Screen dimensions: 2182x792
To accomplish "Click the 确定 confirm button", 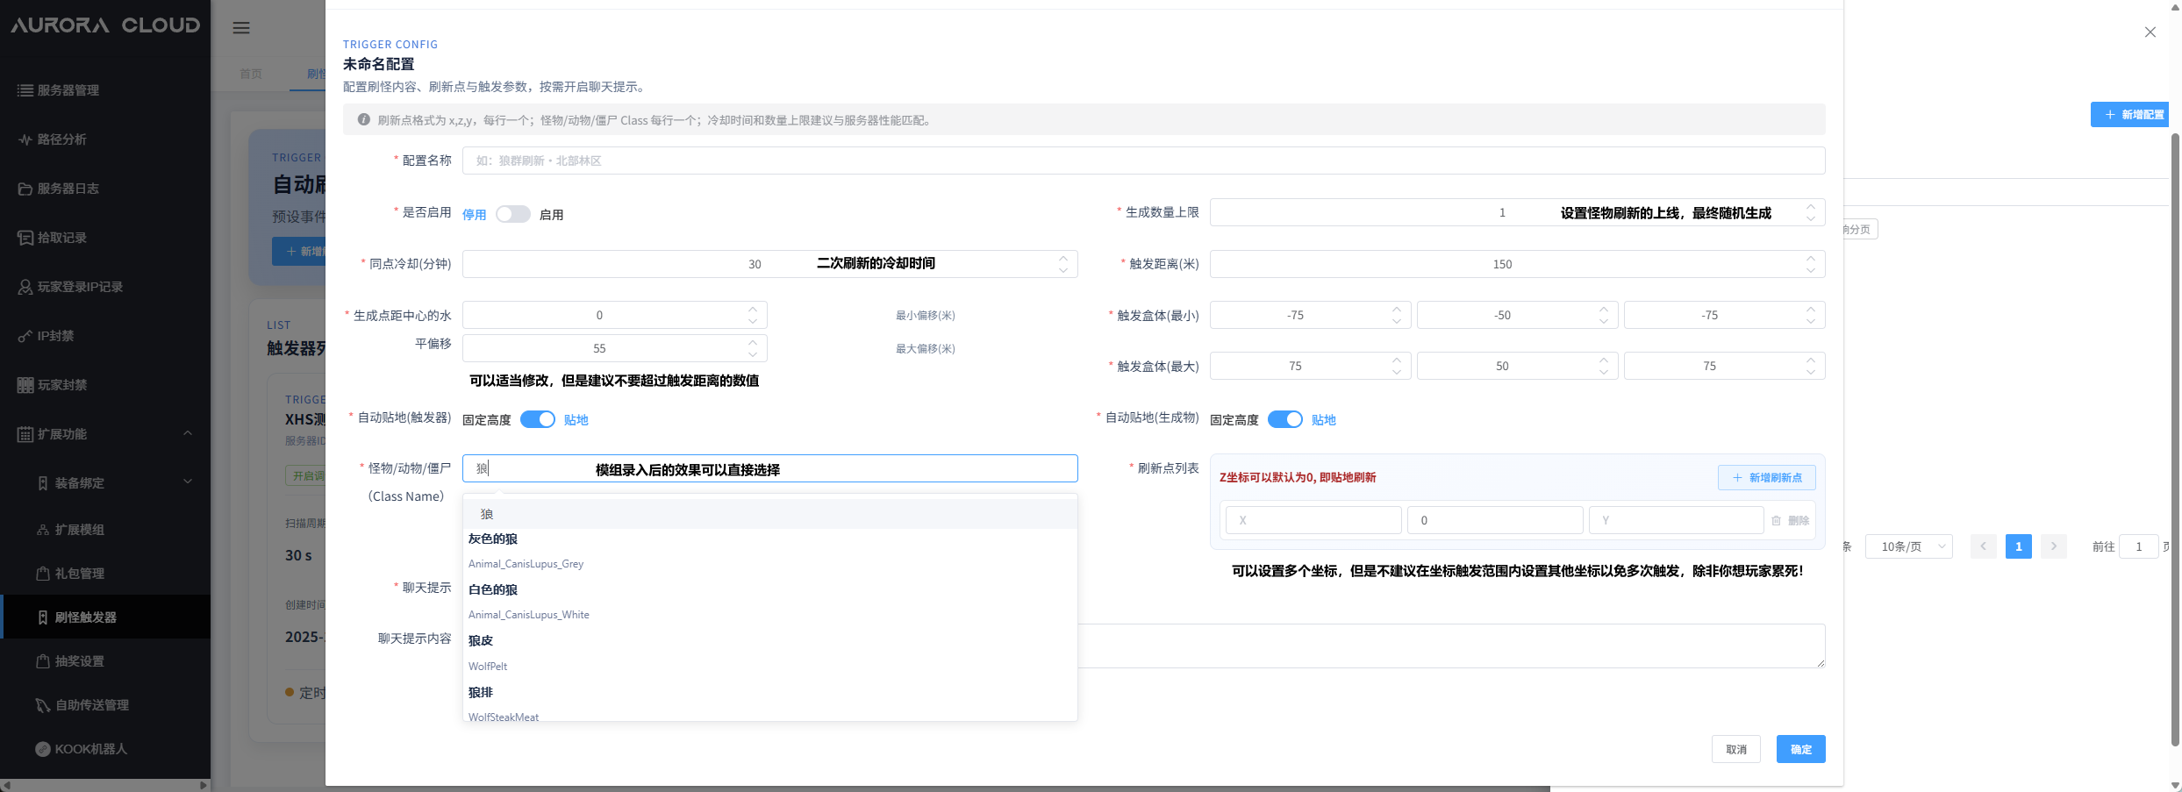I will pos(1800,749).
